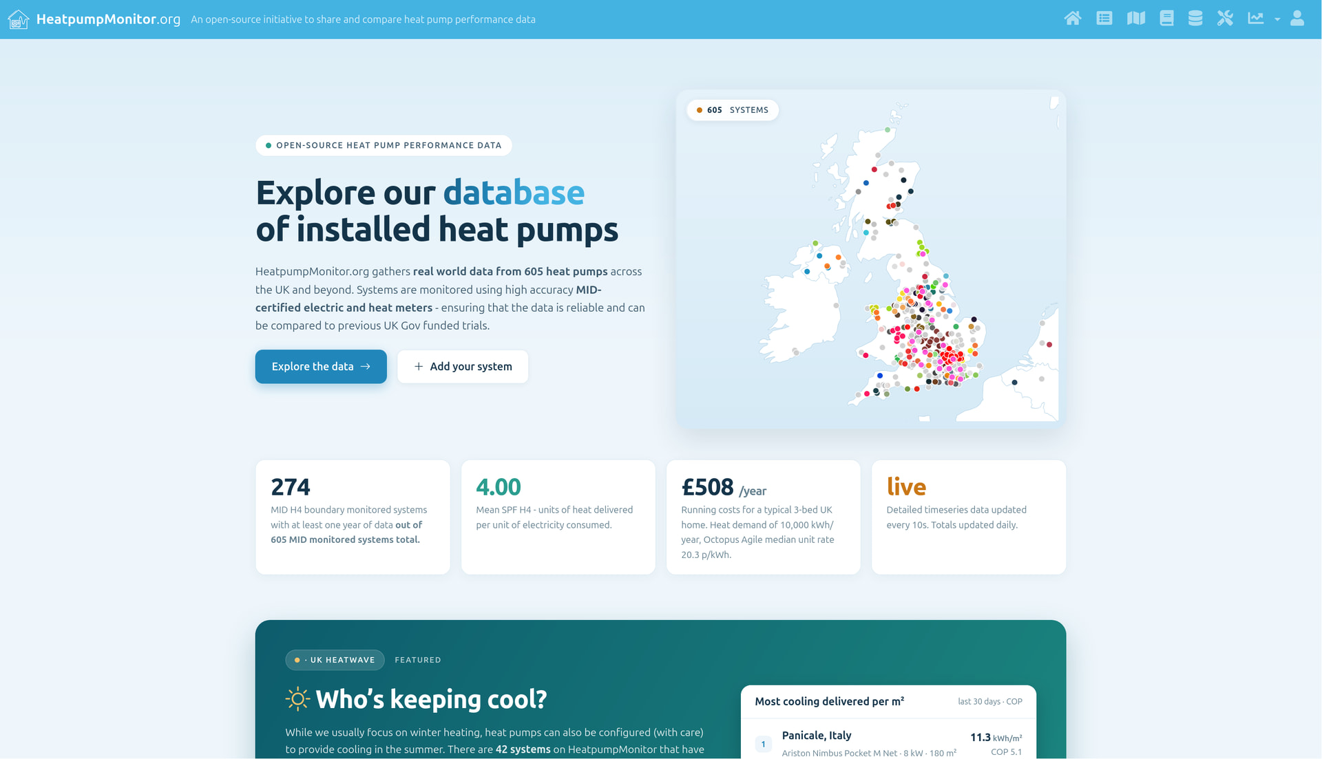Image resolution: width=1322 pixels, height=759 pixels.
Task: Click the 'last 30 days · COP' label
Action: (990, 701)
